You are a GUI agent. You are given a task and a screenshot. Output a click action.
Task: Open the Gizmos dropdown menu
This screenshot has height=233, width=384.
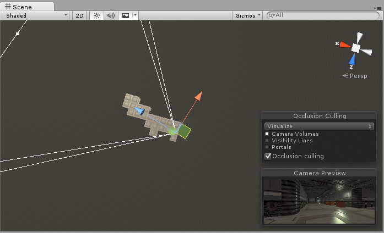tap(247, 15)
